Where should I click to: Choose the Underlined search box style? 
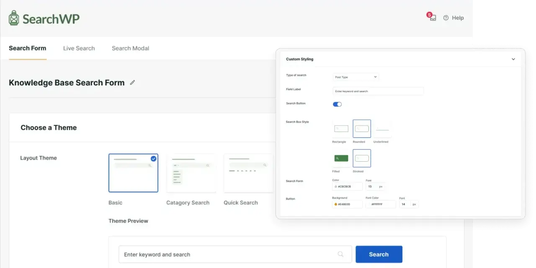click(x=382, y=129)
